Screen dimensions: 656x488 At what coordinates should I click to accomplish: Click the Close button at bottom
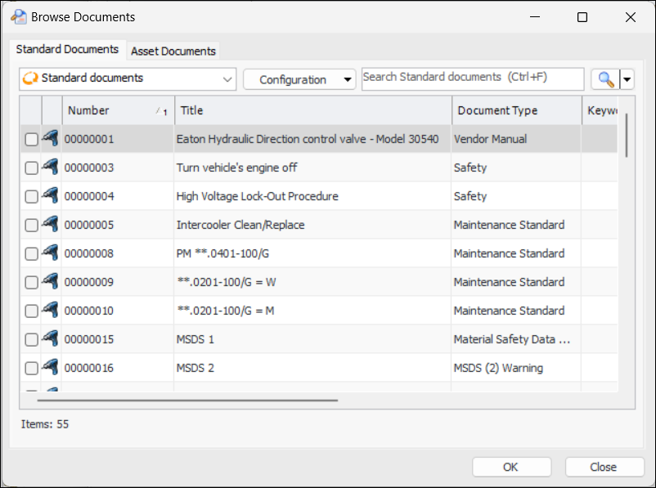click(x=604, y=467)
